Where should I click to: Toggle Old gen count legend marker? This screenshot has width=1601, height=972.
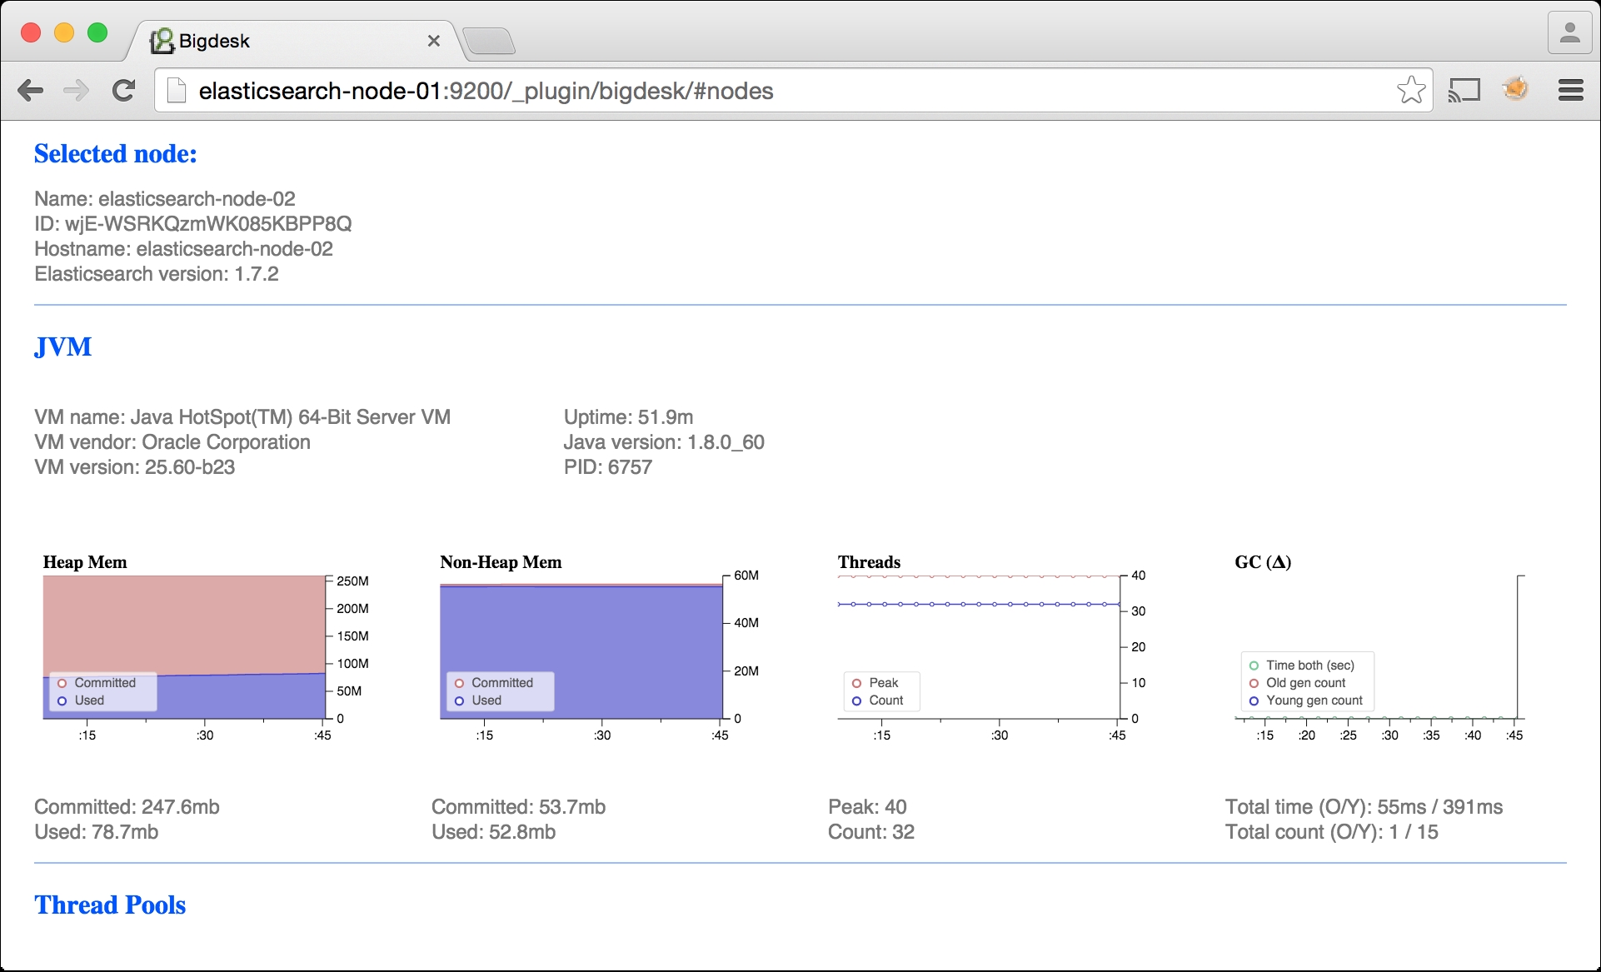pos(1254,683)
